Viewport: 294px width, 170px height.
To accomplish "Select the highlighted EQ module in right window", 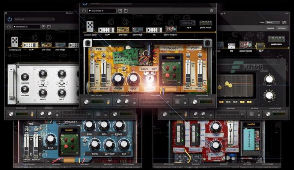I will point(260,46).
